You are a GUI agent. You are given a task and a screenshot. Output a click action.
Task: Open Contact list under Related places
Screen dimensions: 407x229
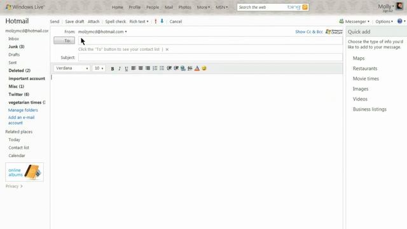coord(18,148)
